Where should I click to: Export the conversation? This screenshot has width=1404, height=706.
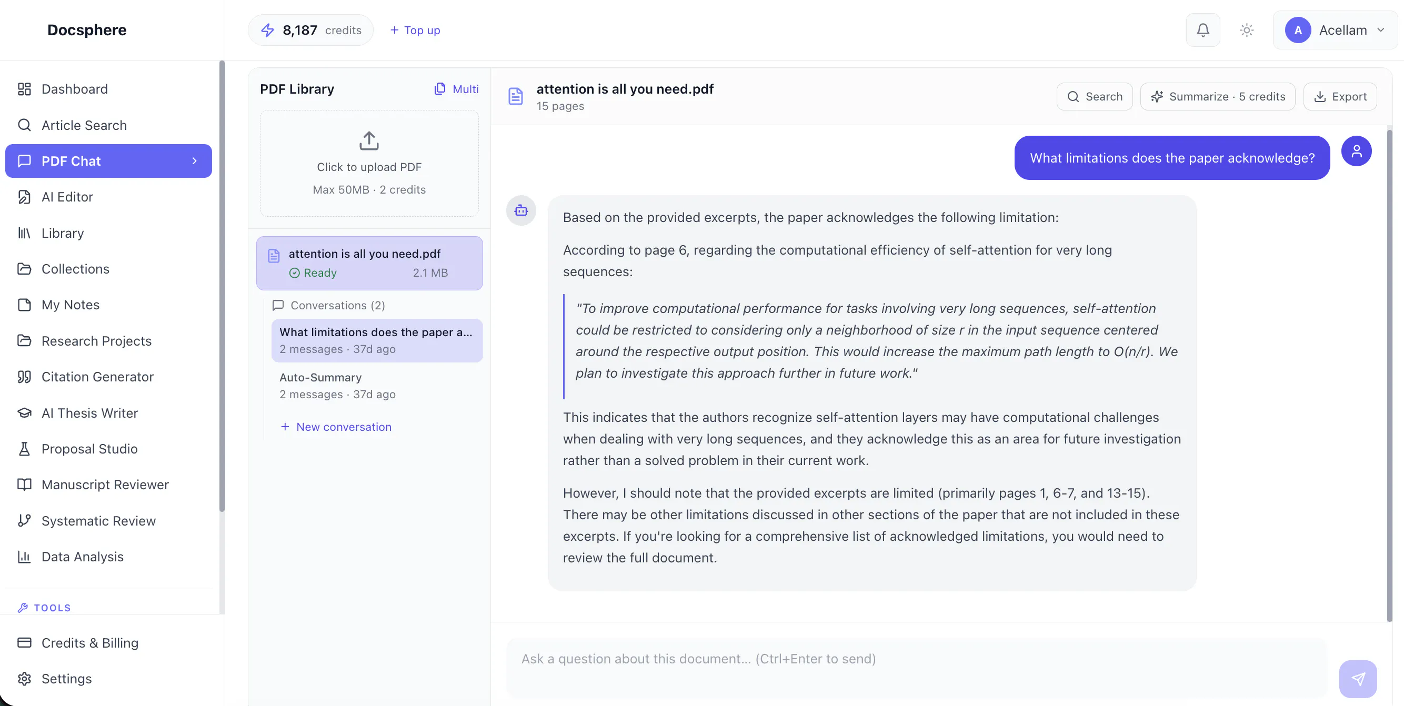pyautogui.click(x=1340, y=96)
